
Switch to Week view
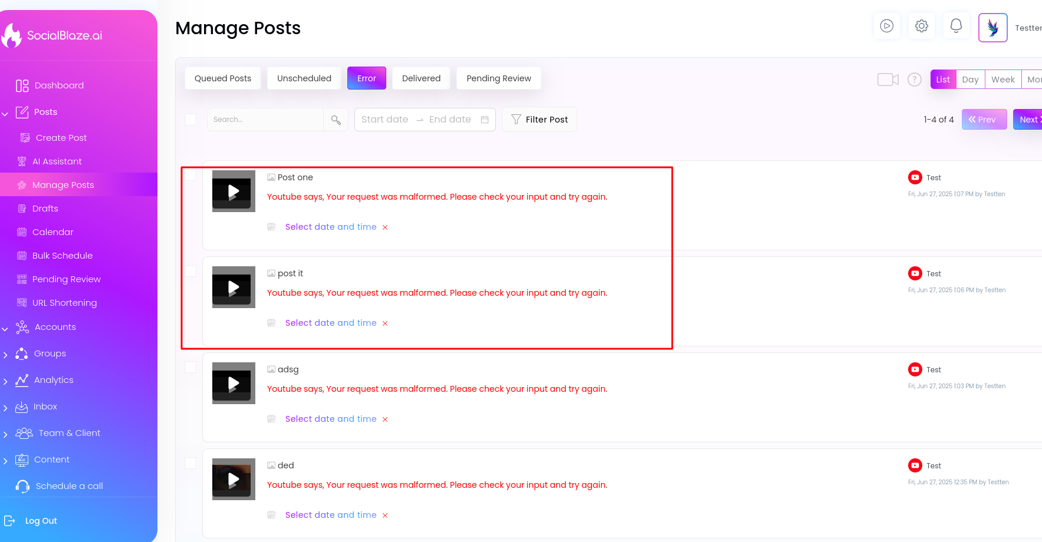click(x=1003, y=80)
